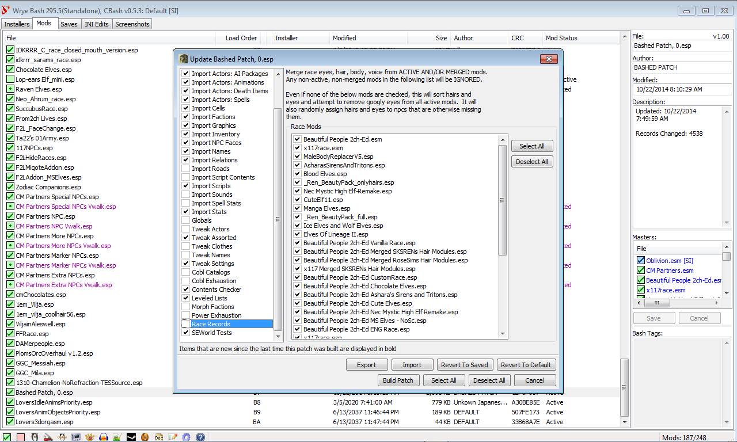Uncheck Blood Elves.esp in the Race Mods list

297,173
